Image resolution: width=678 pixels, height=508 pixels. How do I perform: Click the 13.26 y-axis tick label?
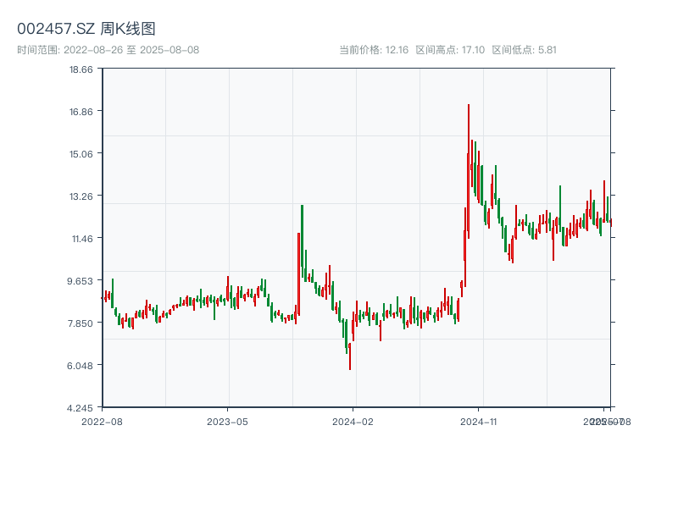point(81,196)
